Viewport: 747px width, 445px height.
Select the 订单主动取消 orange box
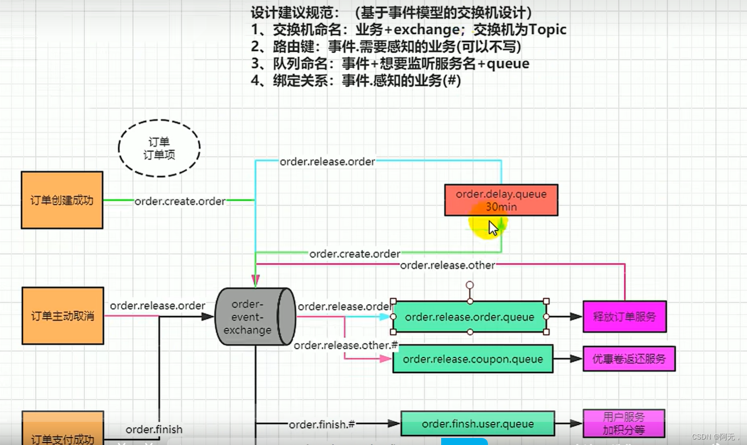[63, 316]
